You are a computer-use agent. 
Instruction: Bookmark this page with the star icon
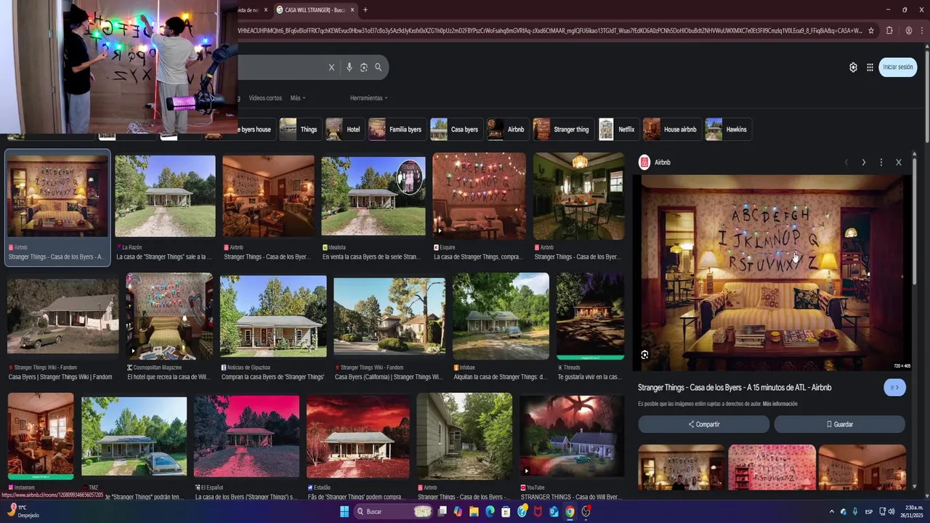coord(871,31)
